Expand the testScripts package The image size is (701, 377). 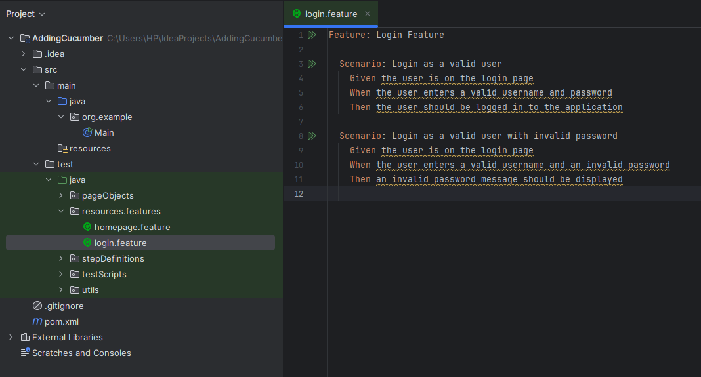click(x=61, y=274)
